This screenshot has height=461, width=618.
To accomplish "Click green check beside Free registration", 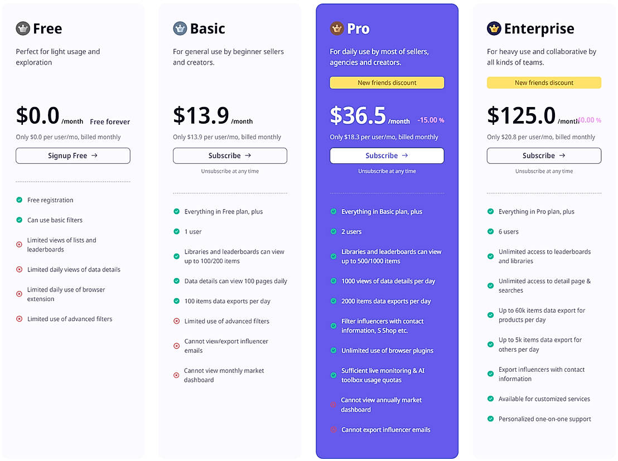I will [x=20, y=200].
